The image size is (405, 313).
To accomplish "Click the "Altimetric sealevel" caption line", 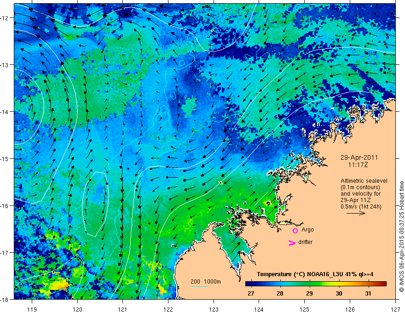I will [x=364, y=181].
